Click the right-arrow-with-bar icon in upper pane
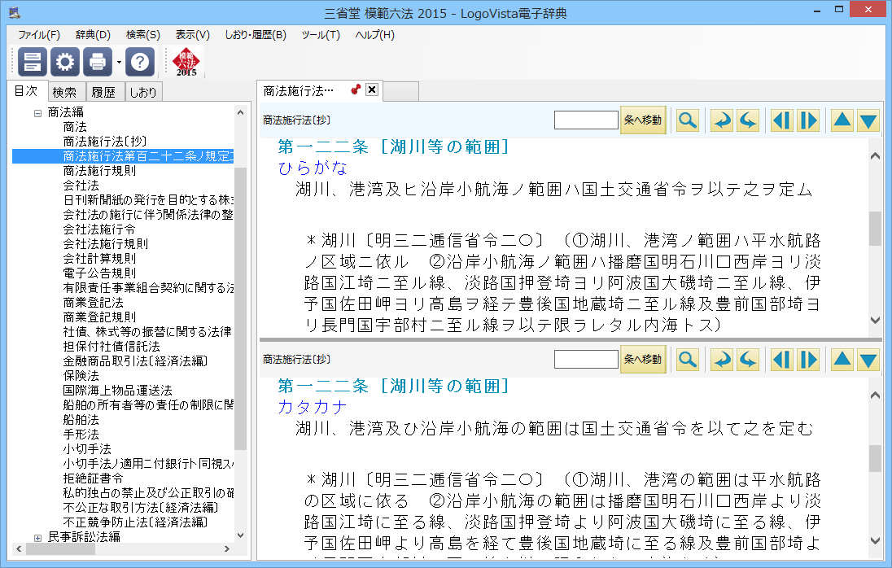 [808, 120]
